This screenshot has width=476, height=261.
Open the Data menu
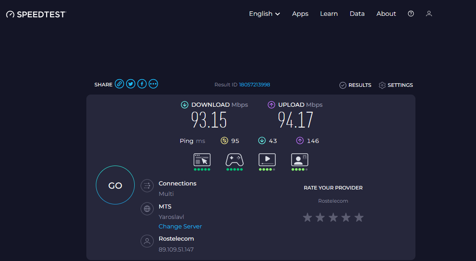357,14
